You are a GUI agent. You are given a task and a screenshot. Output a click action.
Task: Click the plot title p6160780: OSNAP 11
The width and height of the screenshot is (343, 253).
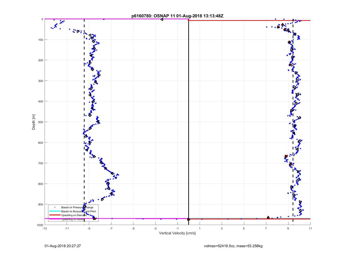[x=178, y=16]
